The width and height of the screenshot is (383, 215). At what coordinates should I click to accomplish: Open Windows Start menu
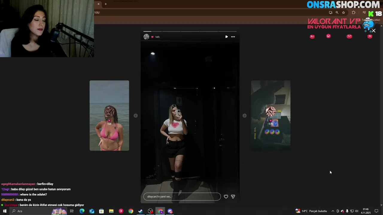pos(4,211)
